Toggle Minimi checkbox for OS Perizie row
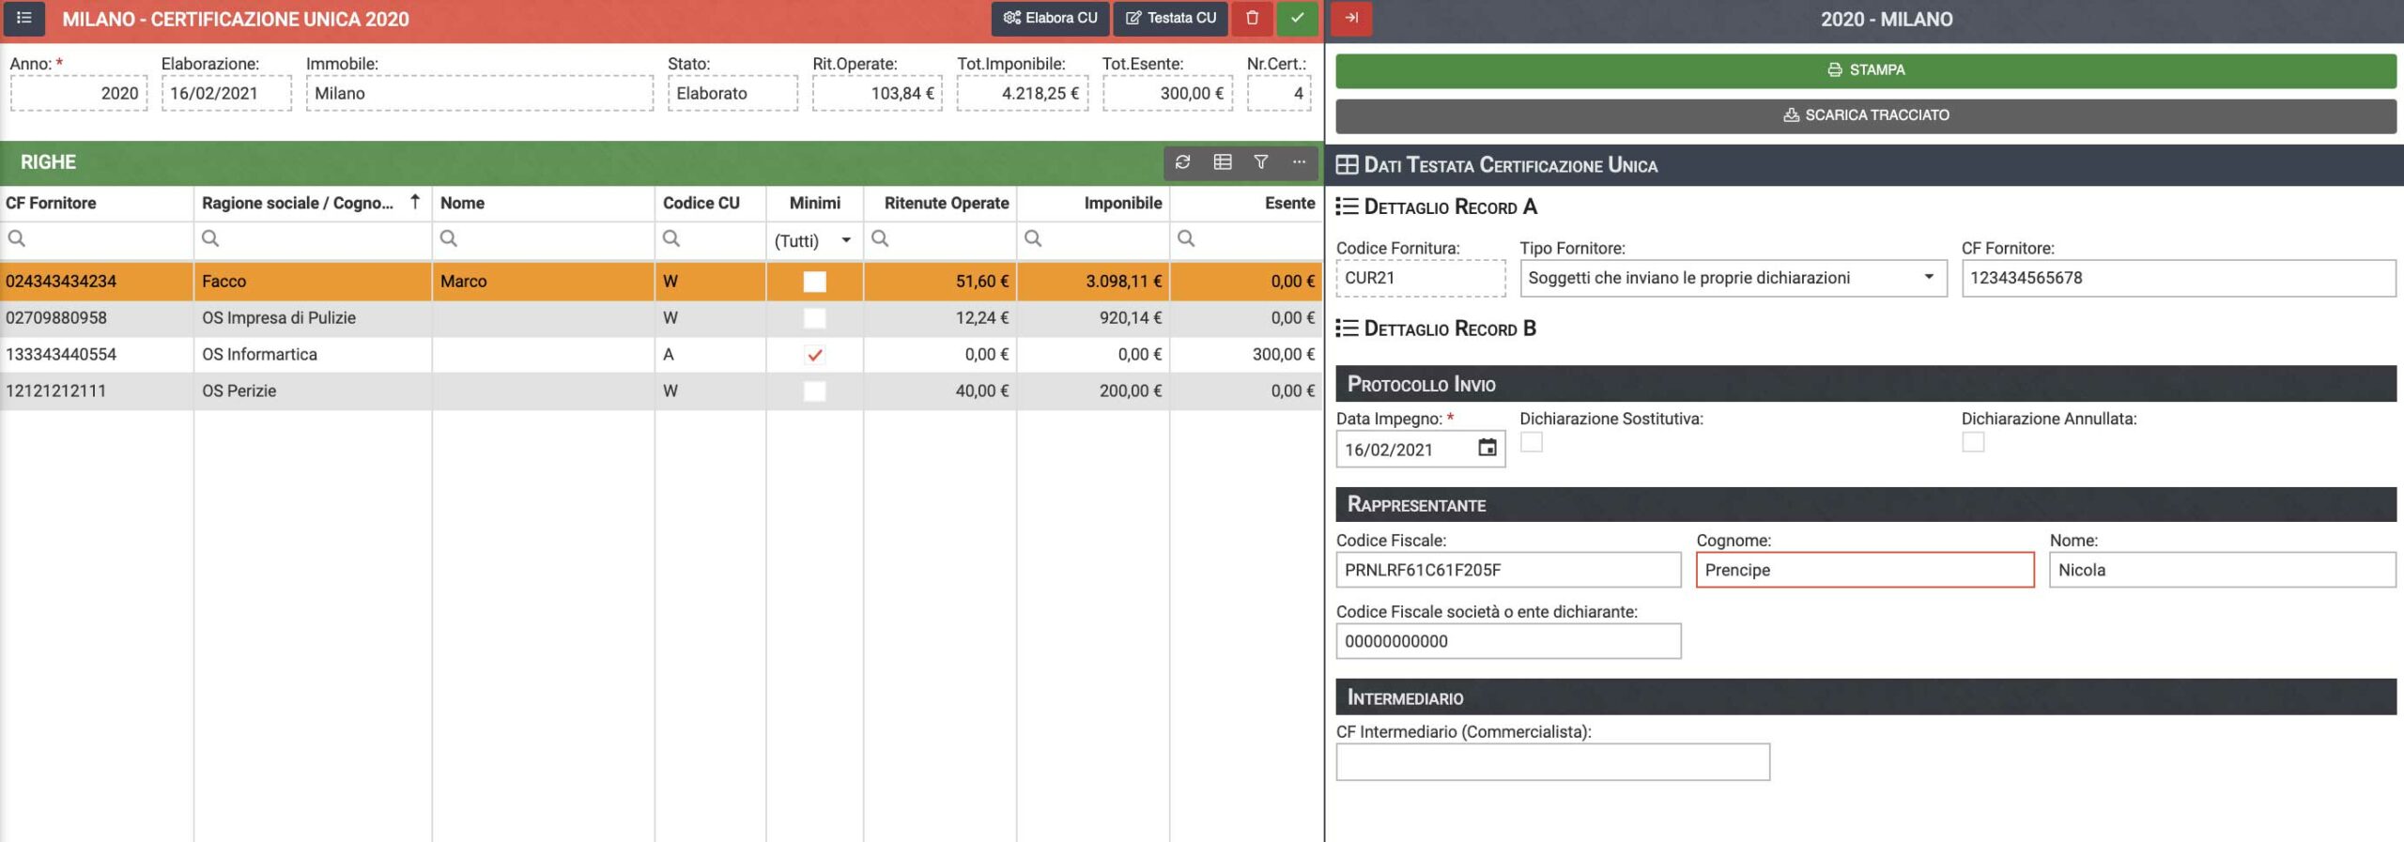 pyautogui.click(x=815, y=391)
